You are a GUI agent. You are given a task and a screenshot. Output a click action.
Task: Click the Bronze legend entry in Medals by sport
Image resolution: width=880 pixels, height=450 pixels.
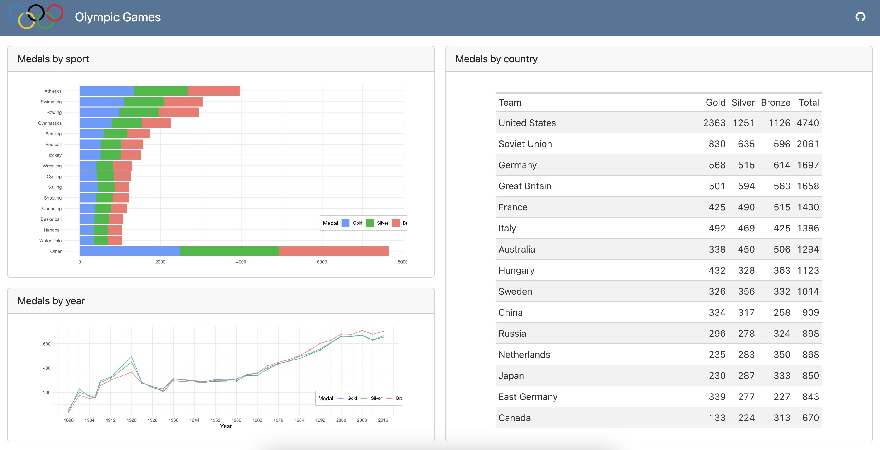396,223
